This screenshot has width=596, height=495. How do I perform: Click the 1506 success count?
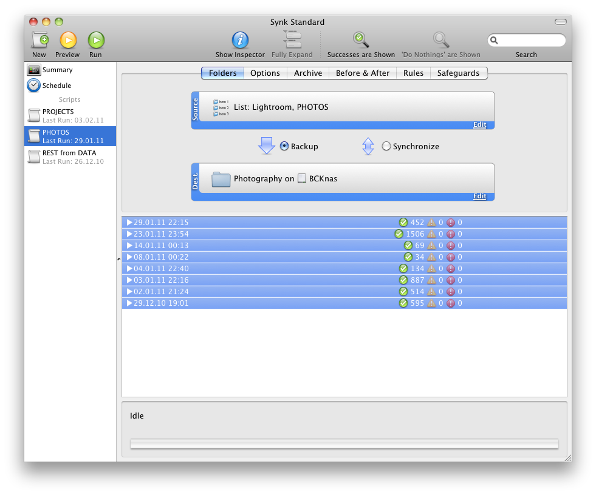tap(415, 234)
